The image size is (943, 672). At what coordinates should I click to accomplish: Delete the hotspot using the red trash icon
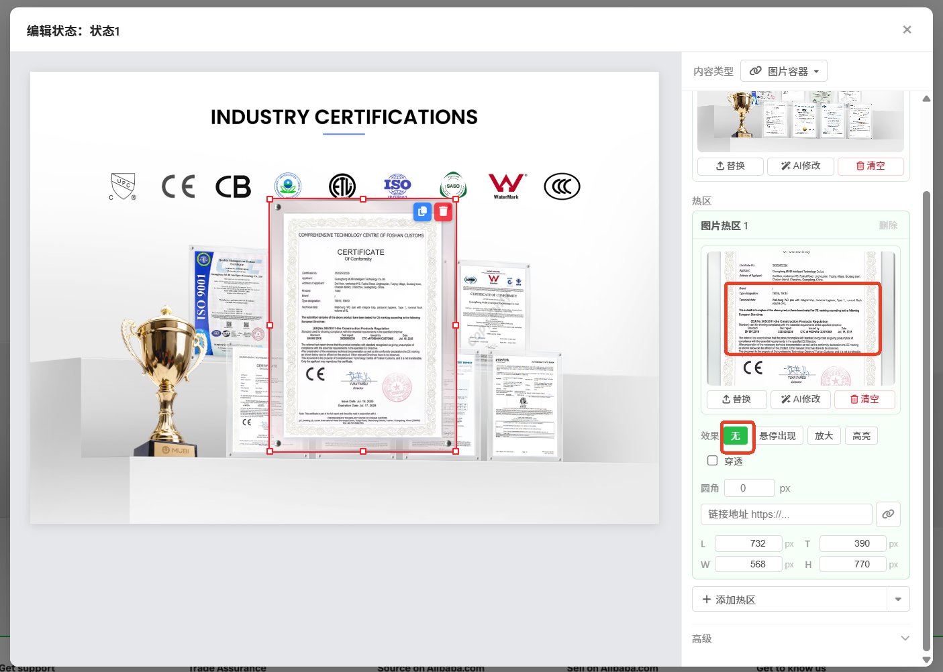point(443,211)
